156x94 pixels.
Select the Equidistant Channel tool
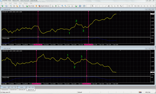(x=109, y=6)
